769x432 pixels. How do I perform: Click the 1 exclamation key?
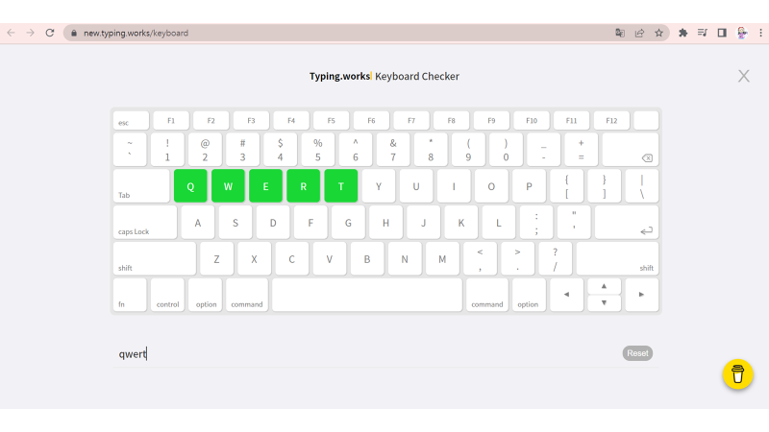167,150
